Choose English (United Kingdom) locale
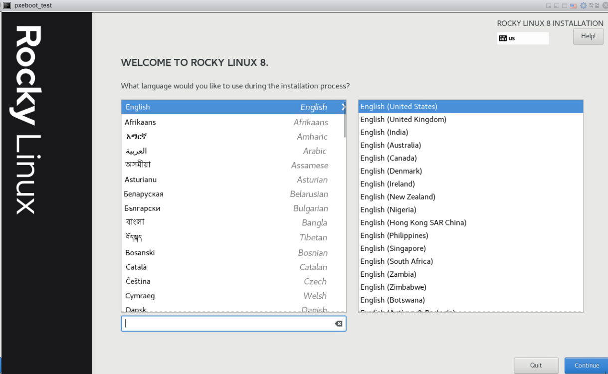 [x=471, y=120]
